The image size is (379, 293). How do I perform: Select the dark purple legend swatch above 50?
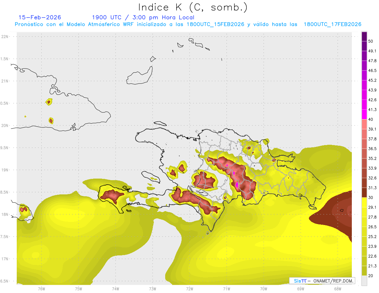click(x=364, y=36)
